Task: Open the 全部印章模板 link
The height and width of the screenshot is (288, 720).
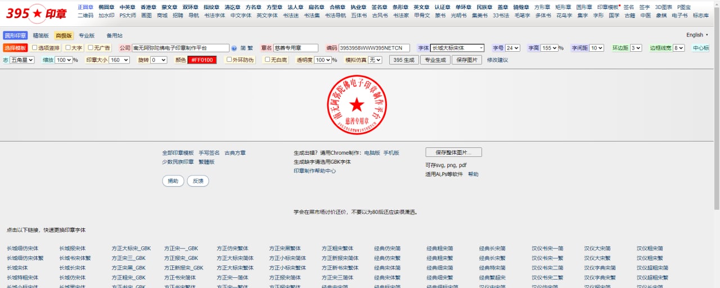Action: coord(178,153)
